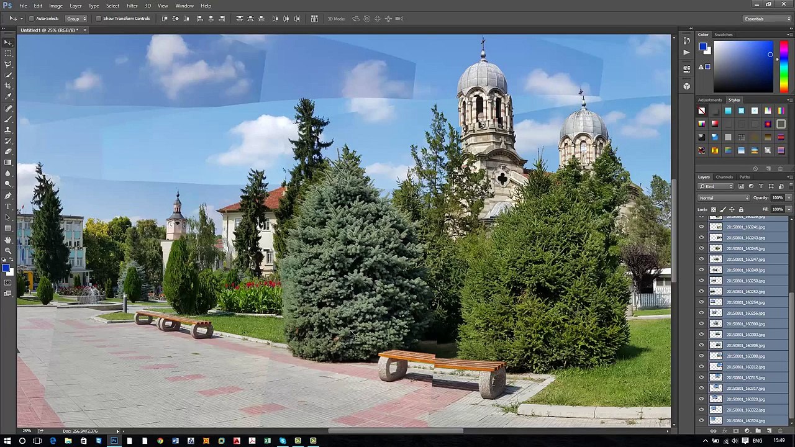795x447 pixels.
Task: Open the Auto-Select Group dropdown
Action: [76, 19]
